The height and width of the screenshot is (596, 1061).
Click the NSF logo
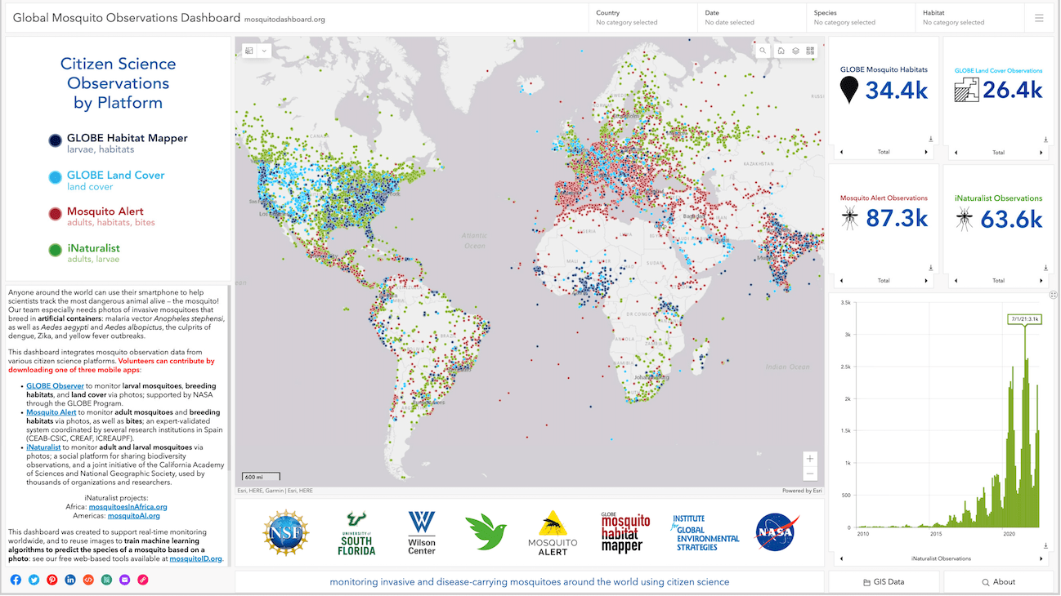coord(285,533)
